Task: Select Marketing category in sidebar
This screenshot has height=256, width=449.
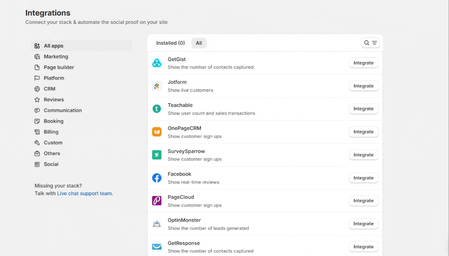Action: [56, 57]
